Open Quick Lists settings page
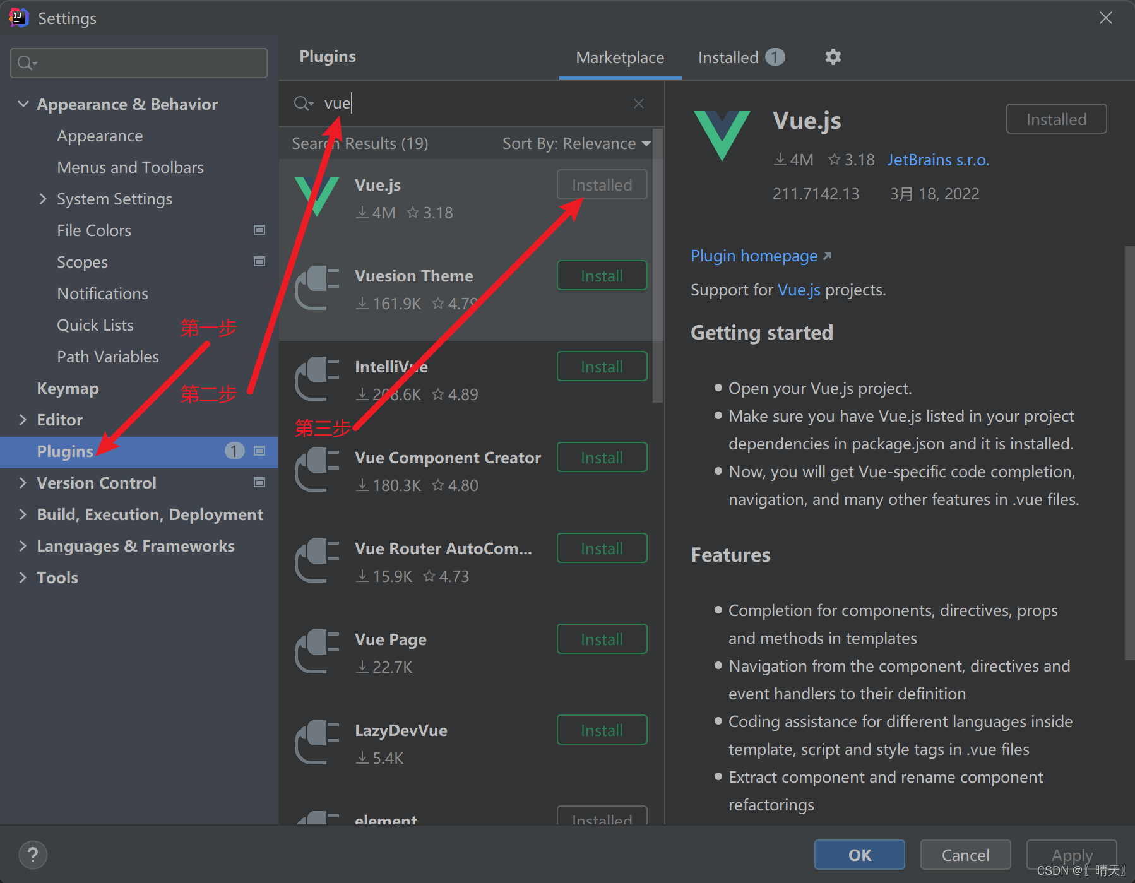This screenshot has height=883, width=1135. [95, 325]
